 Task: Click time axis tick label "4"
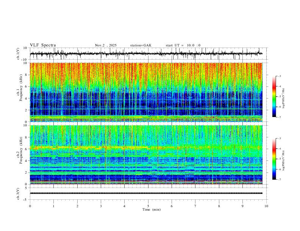(x=124, y=206)
